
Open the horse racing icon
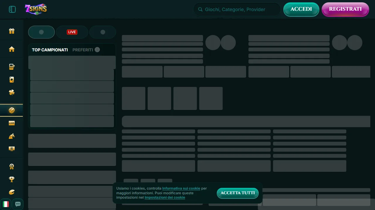pos(12,136)
